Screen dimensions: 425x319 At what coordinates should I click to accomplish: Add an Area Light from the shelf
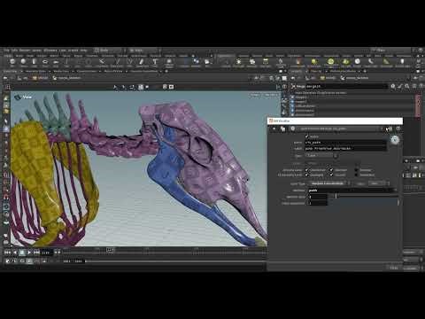[266, 62]
